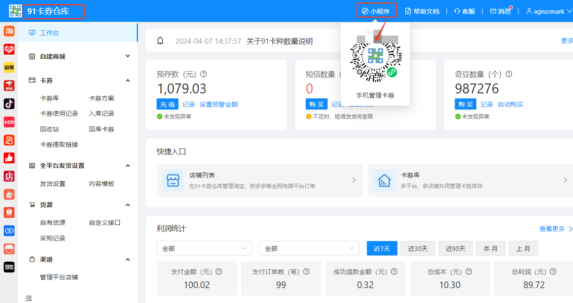Viewport: 573px width, 303px height.
Task: Select the 上月 time range
Action: [x=523, y=248]
